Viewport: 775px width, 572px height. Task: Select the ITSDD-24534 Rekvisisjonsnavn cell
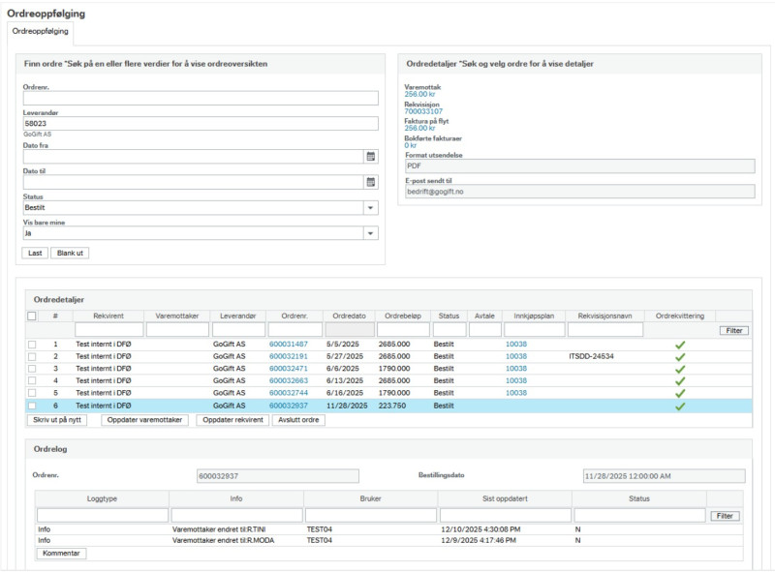pos(591,356)
